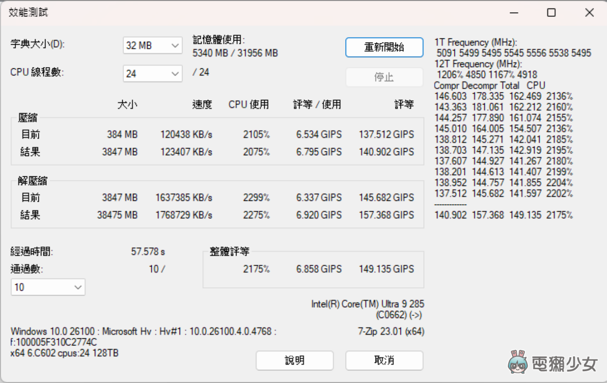The image size is (607, 383).
Task: Click decompression result rating 157.368 GIPS in table
Action: tap(387, 215)
